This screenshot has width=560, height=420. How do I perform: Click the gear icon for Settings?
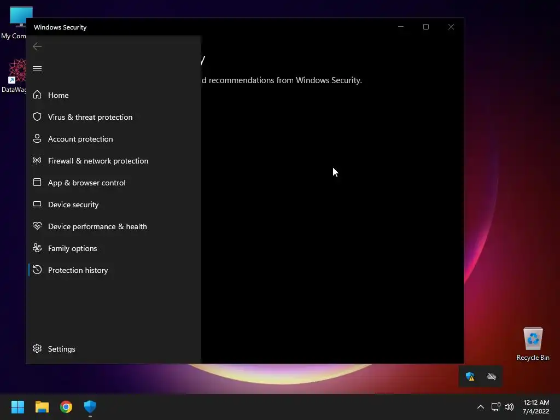[x=37, y=348]
